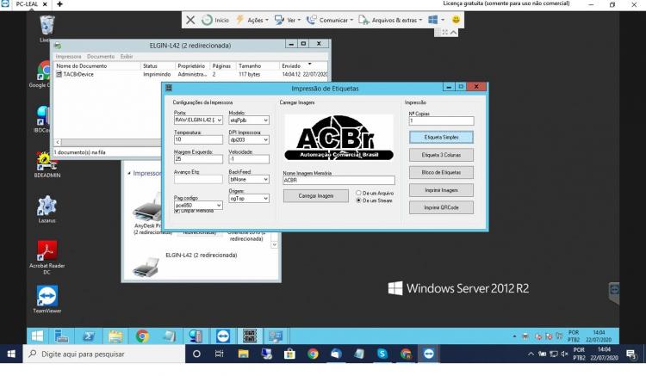Click the Nº Copias input field
This screenshot has width=646, height=376.
[441, 120]
